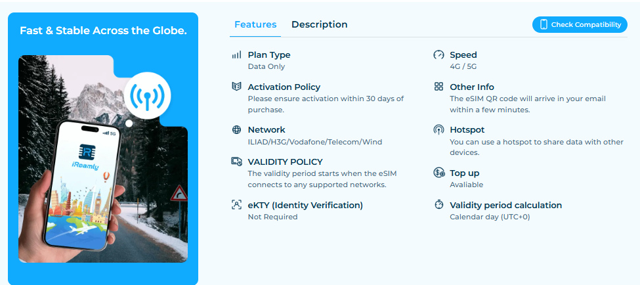640x285 pixels.
Task: Click the phone icon in Check Compatibility
Action: 544,25
